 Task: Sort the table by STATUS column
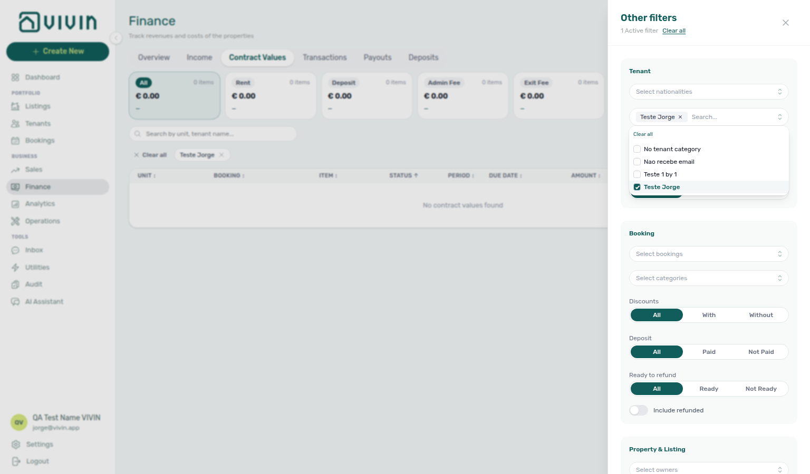pyautogui.click(x=403, y=175)
